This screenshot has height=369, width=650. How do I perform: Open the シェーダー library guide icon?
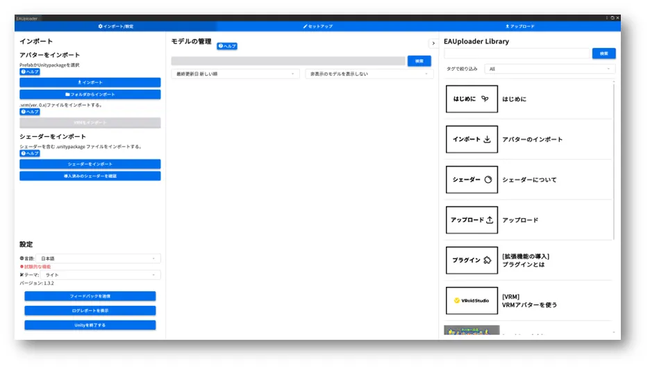[x=472, y=180]
